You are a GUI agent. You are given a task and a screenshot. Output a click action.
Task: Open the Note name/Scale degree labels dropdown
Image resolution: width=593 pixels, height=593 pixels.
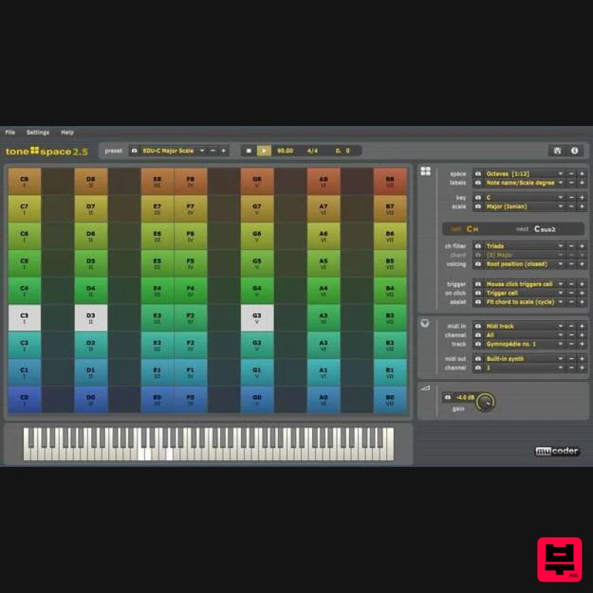524,182
